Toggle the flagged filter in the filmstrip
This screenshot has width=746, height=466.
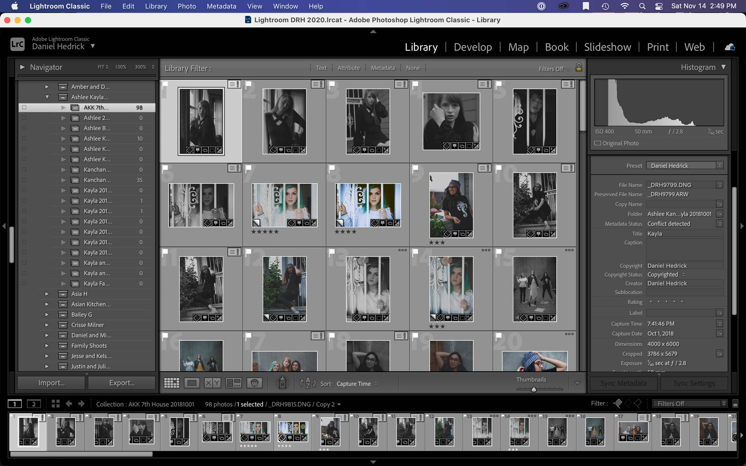tap(618, 403)
